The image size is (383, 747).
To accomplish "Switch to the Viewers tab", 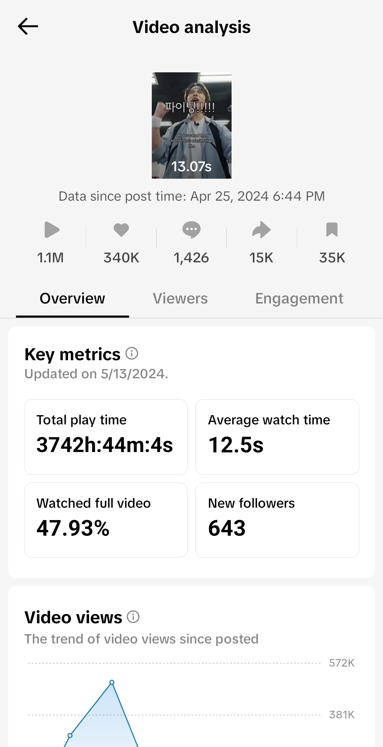I will (180, 299).
